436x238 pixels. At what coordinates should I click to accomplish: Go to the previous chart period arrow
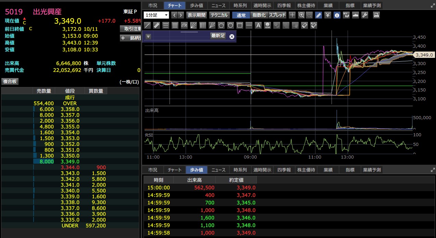174,15
